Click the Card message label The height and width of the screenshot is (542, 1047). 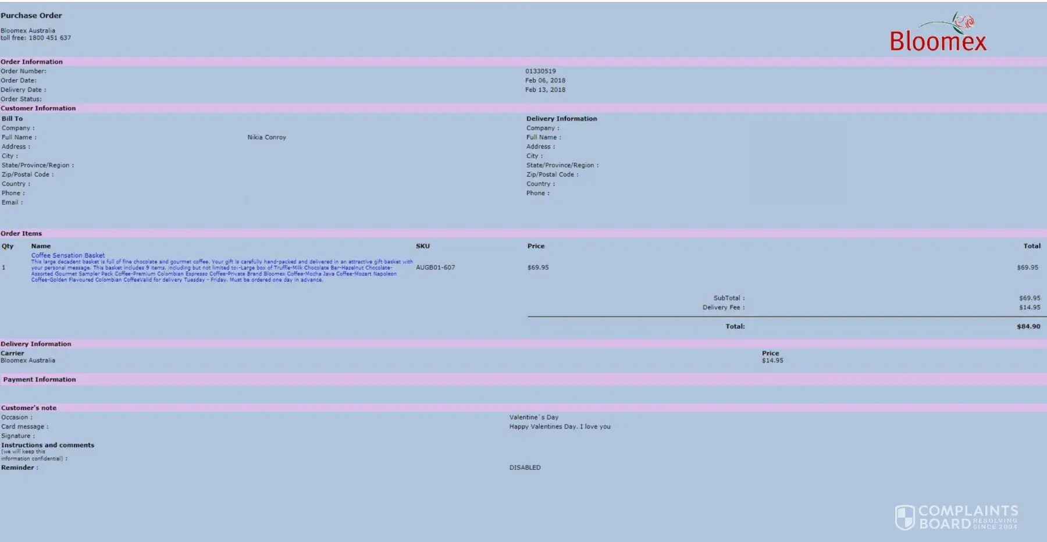(25, 427)
